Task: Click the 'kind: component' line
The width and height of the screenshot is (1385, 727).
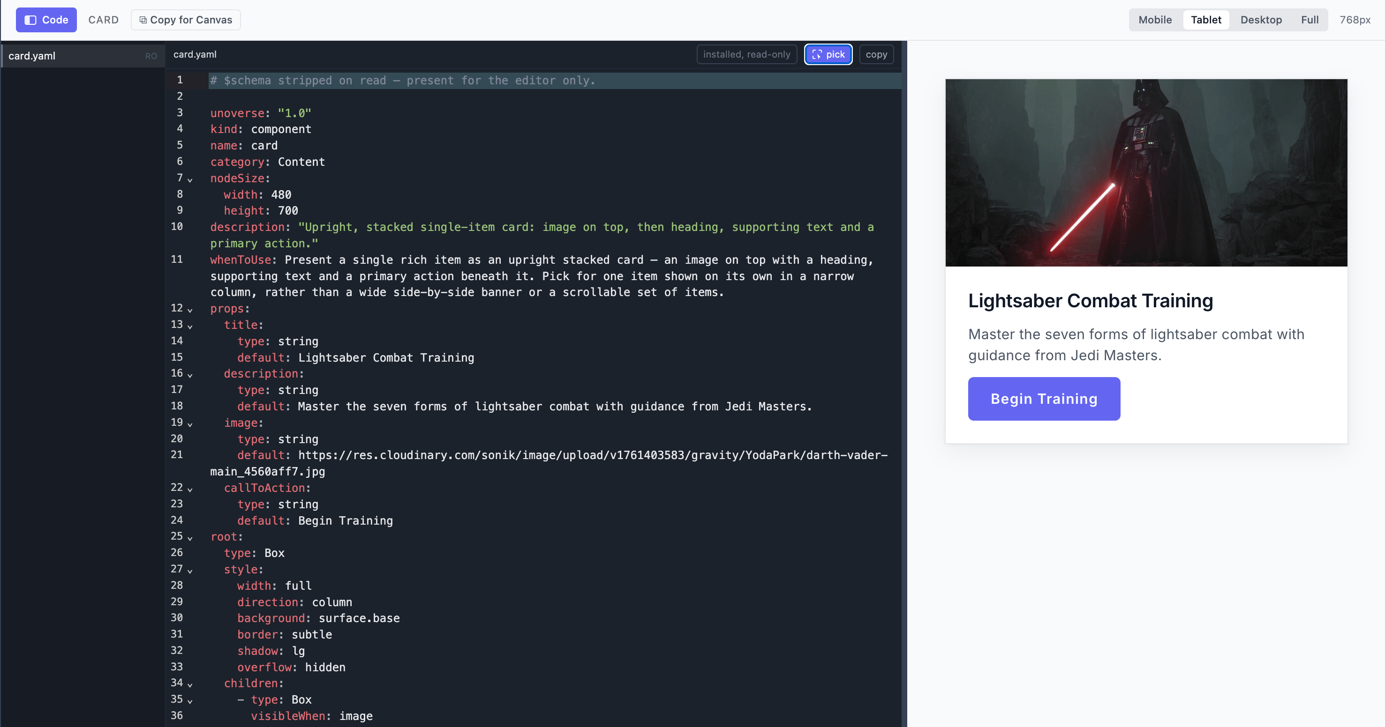Action: pos(261,129)
